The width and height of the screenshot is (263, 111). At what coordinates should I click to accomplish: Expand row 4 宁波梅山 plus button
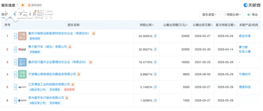pos(16,74)
